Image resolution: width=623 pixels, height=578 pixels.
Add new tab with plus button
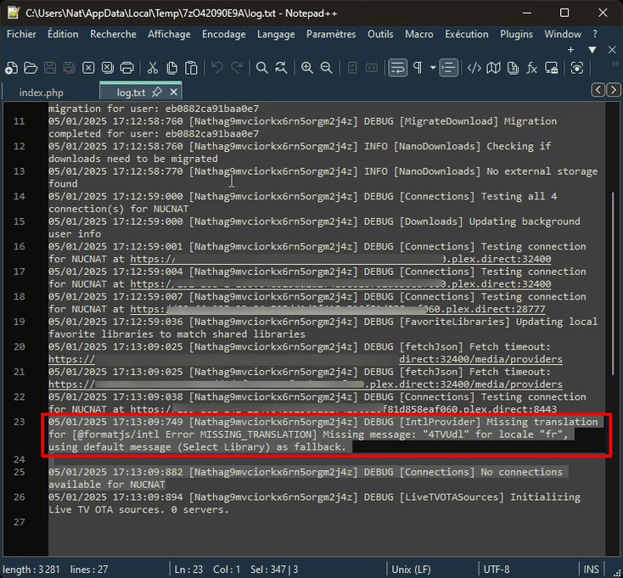(571, 50)
